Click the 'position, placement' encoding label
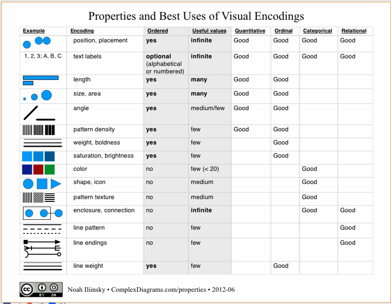The image size is (391, 304). [100, 40]
